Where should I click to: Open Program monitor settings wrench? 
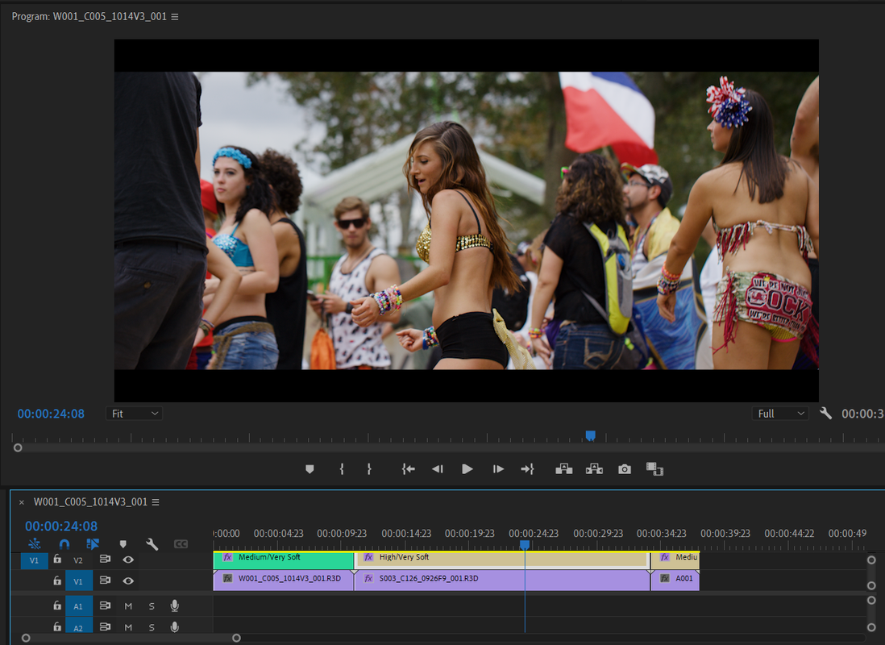click(x=825, y=414)
